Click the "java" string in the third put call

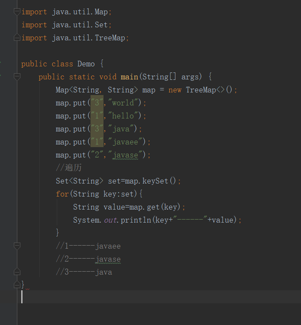[x=121, y=129]
